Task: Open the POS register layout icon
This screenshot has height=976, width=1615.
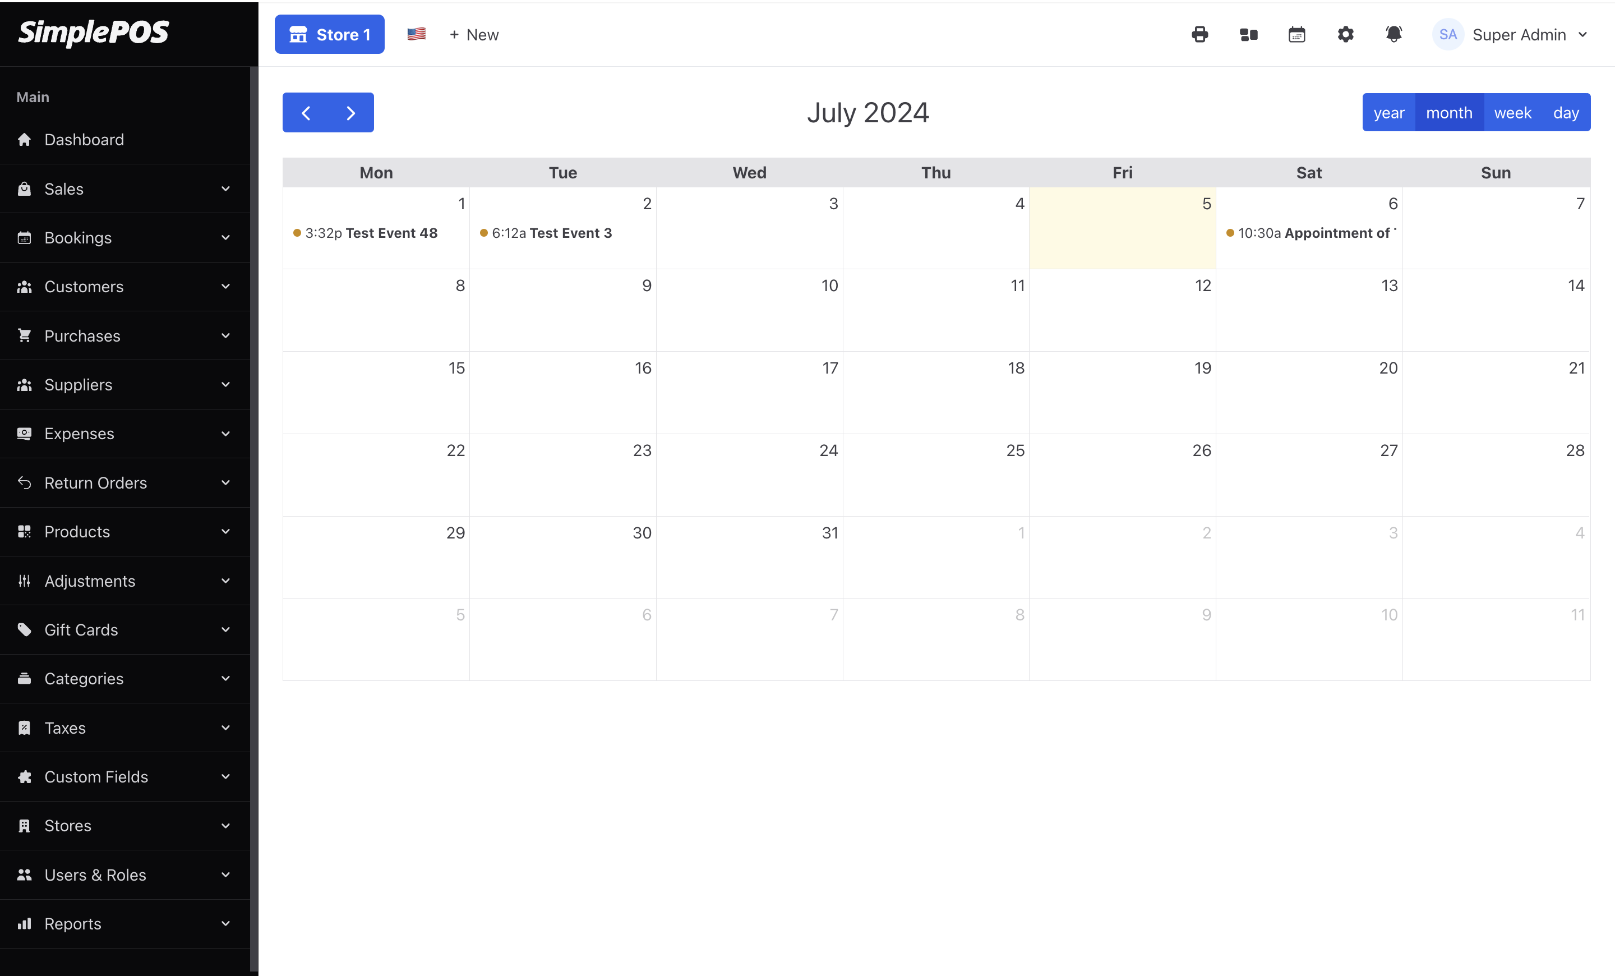Action: [1249, 35]
